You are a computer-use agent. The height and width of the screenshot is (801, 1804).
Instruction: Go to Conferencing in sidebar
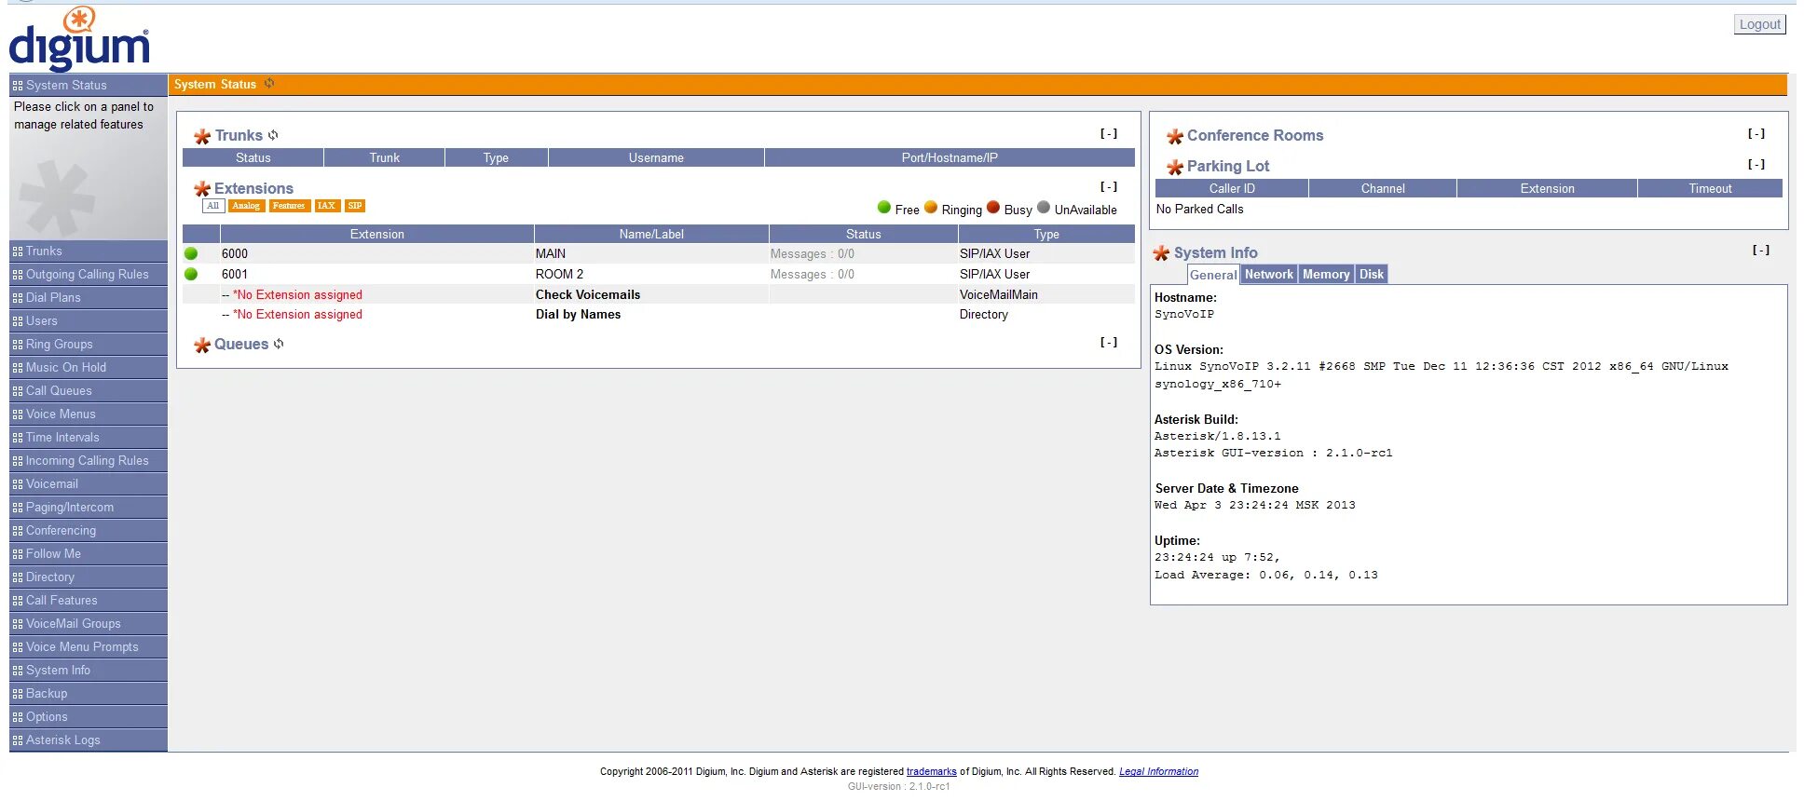pos(89,531)
